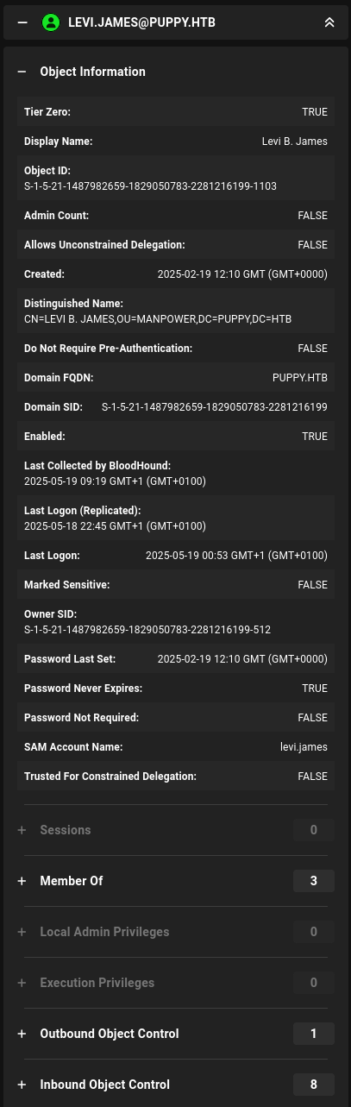Click the Outbound Object Control count 1
This screenshot has height=1107, width=351.
coord(314,1034)
